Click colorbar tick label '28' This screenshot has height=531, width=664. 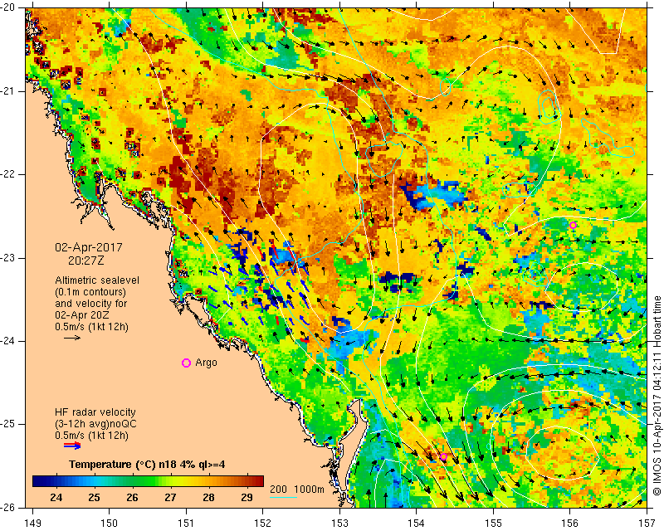point(208,497)
